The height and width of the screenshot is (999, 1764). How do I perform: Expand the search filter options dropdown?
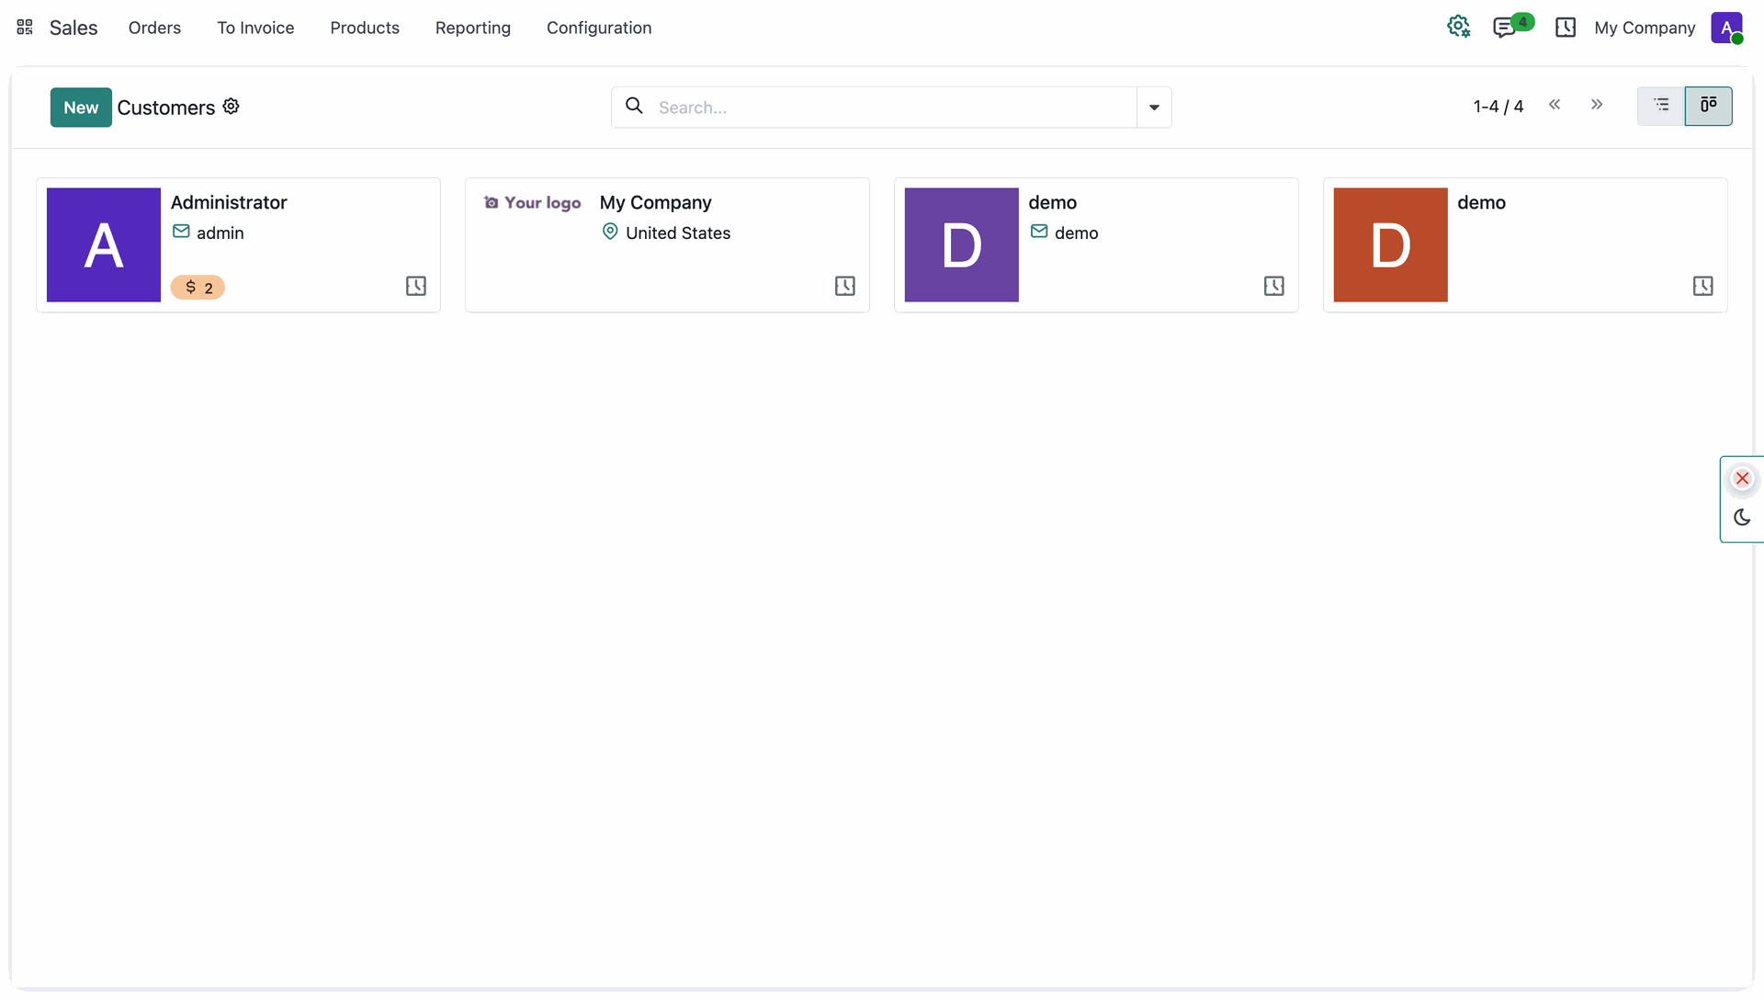click(x=1154, y=108)
